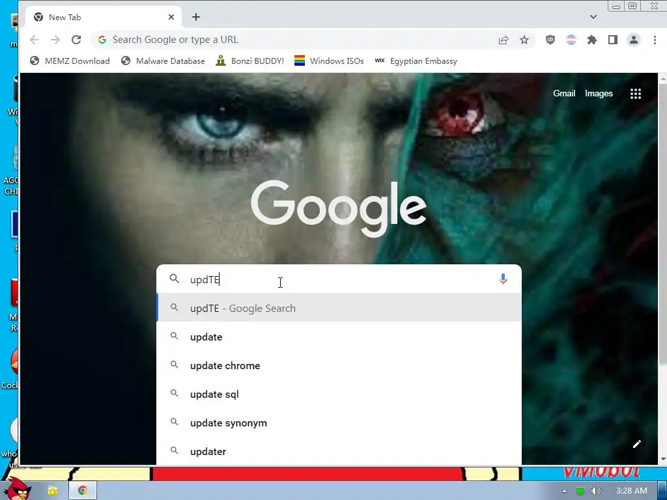The height and width of the screenshot is (500, 667).
Task: Open the Extensions puzzle piece menu
Action: pos(591,40)
